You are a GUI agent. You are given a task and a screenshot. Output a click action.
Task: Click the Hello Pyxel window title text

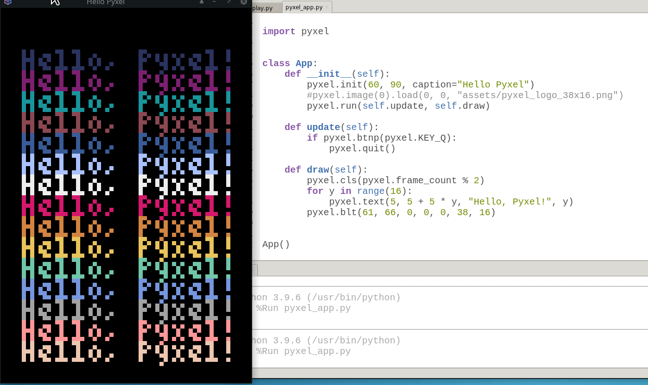click(x=106, y=2)
